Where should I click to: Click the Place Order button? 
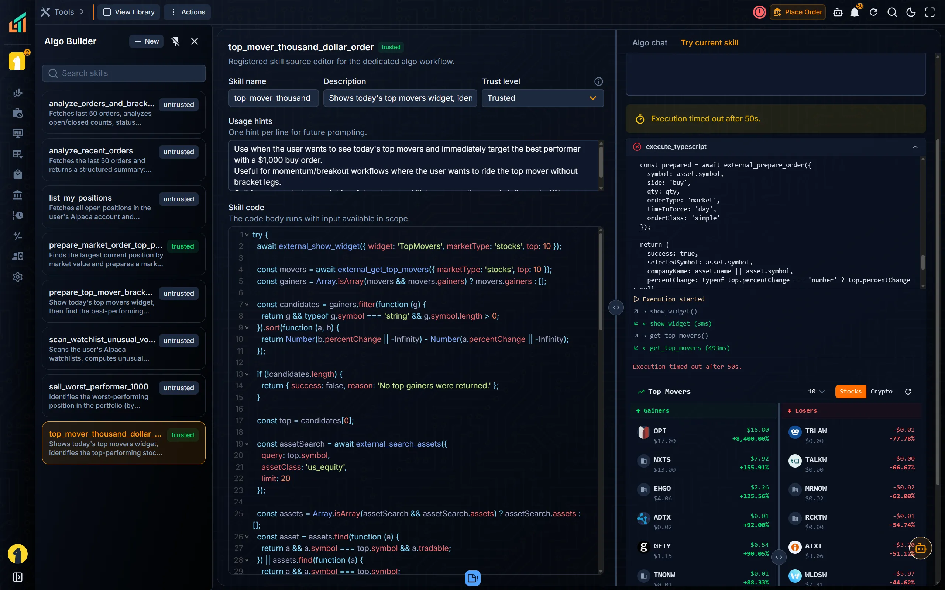797,12
